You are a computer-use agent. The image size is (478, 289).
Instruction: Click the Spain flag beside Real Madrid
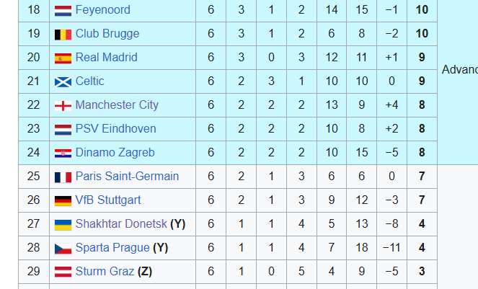pos(63,58)
